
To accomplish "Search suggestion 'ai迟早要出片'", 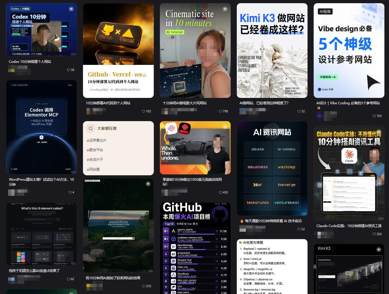I will point(97,140).
